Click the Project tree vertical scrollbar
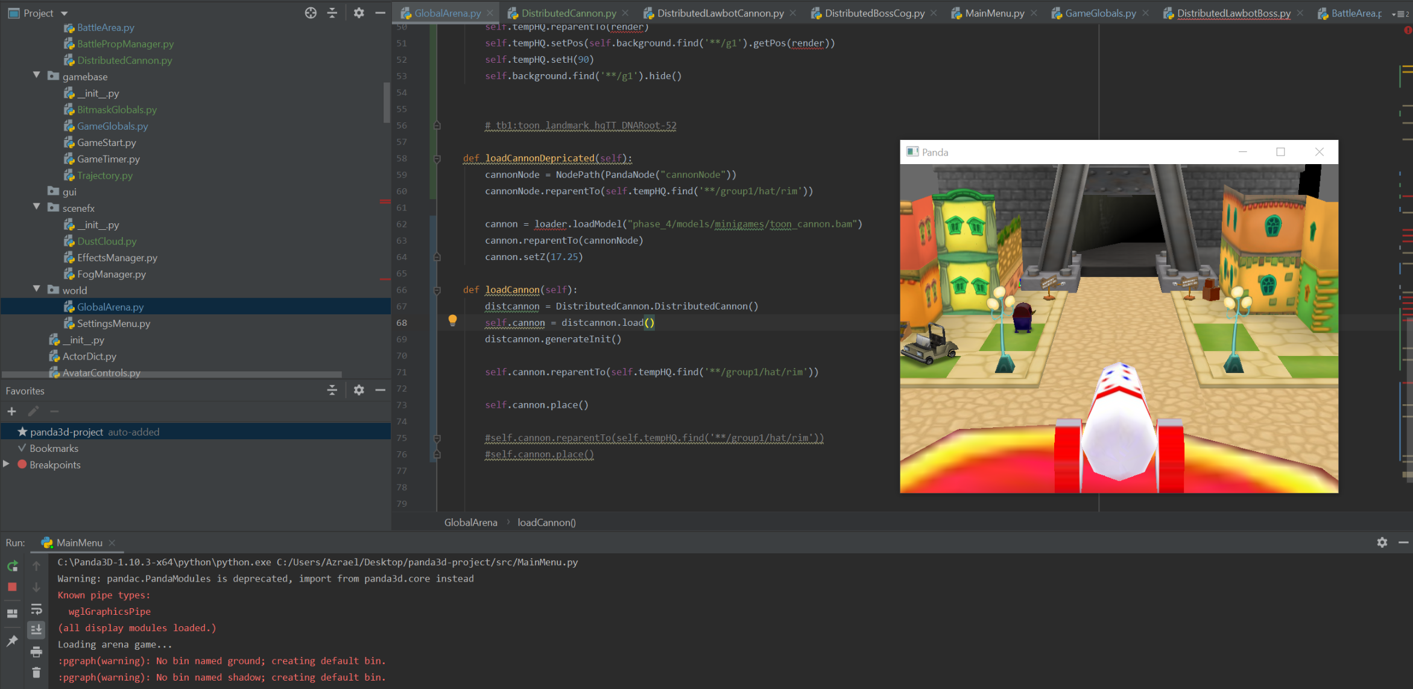This screenshot has height=689, width=1413. [387, 103]
